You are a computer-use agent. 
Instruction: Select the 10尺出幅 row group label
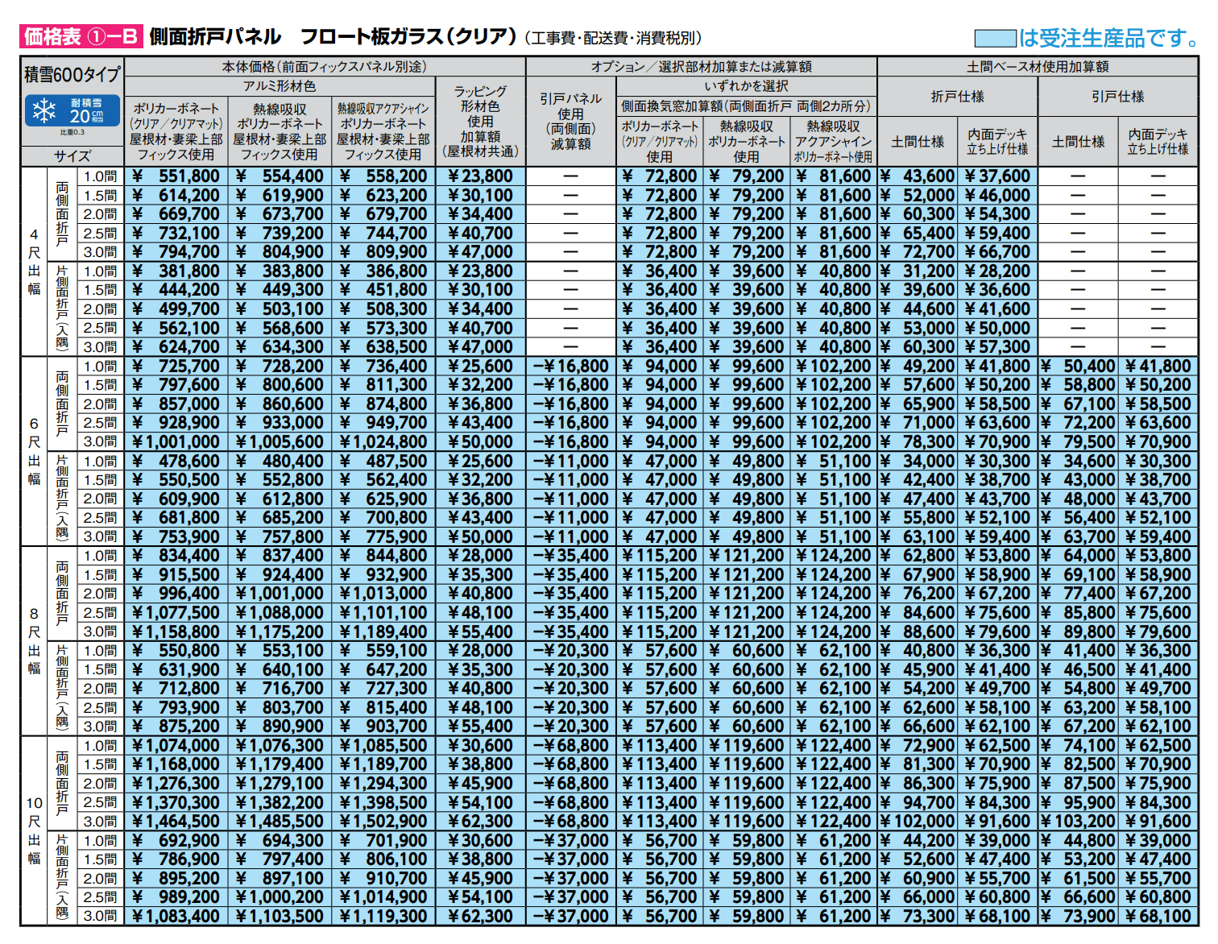34,830
